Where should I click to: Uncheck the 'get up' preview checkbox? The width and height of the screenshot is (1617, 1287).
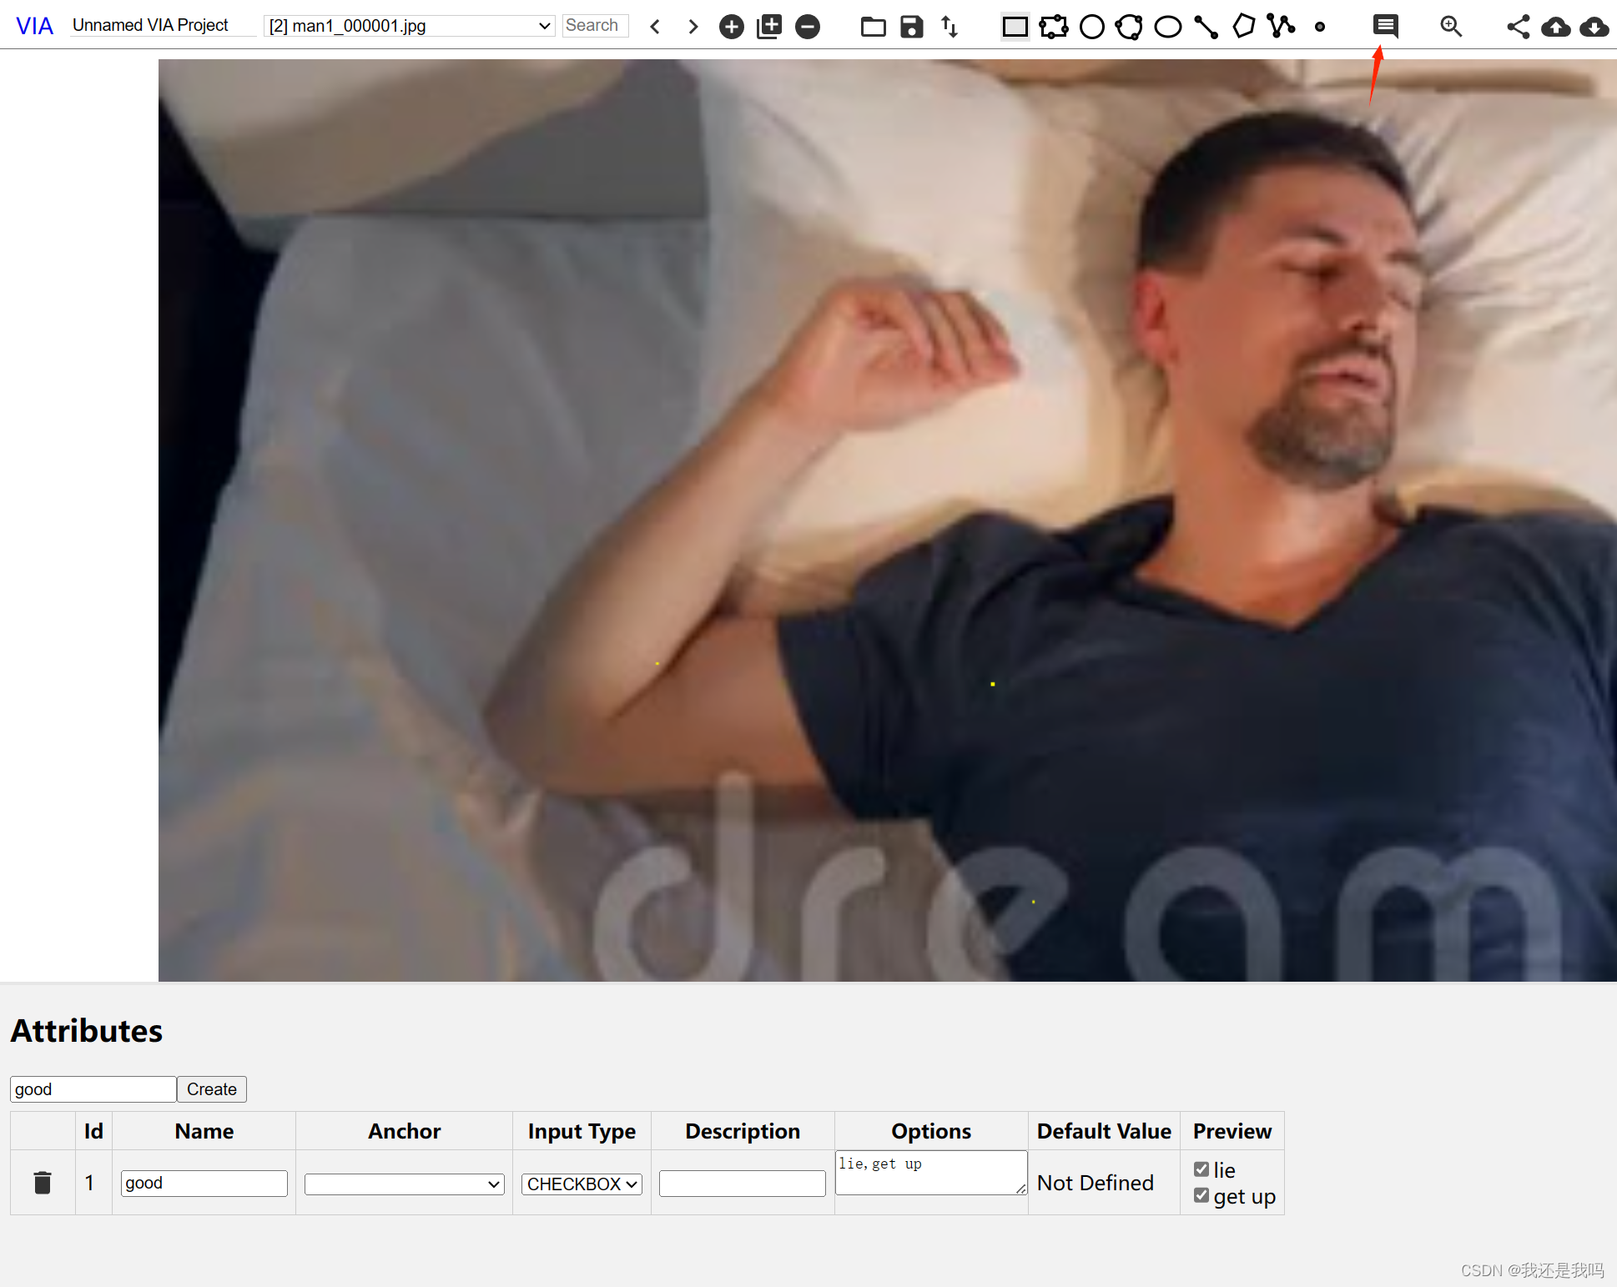coord(1201,1196)
